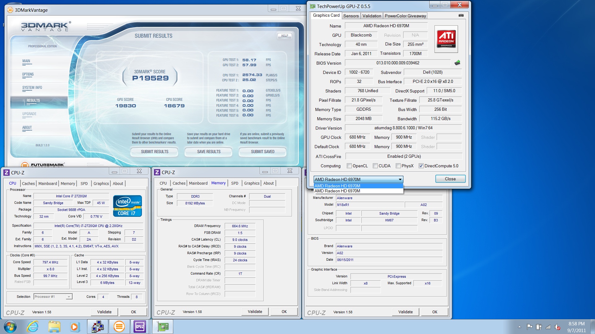Click 3DMark score P19529
The image size is (595, 334).
150,78
